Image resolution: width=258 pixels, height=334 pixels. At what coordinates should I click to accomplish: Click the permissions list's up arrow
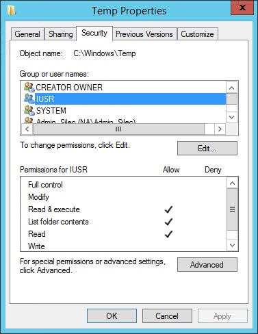coord(233,183)
